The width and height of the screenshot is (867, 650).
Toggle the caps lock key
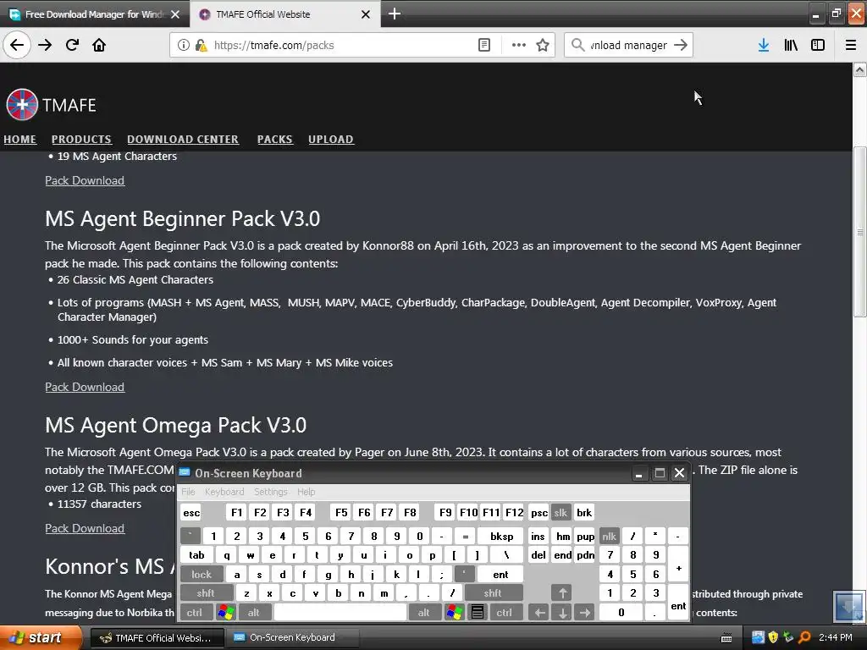tap(202, 575)
